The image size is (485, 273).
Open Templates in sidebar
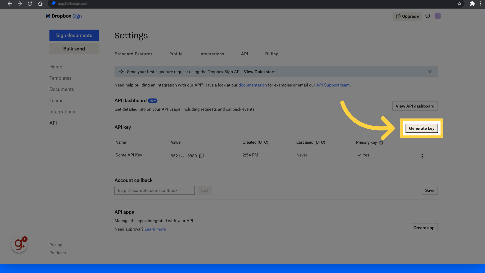click(x=60, y=78)
